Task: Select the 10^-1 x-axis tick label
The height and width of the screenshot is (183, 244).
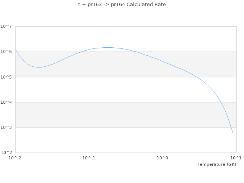Action: 89,158
